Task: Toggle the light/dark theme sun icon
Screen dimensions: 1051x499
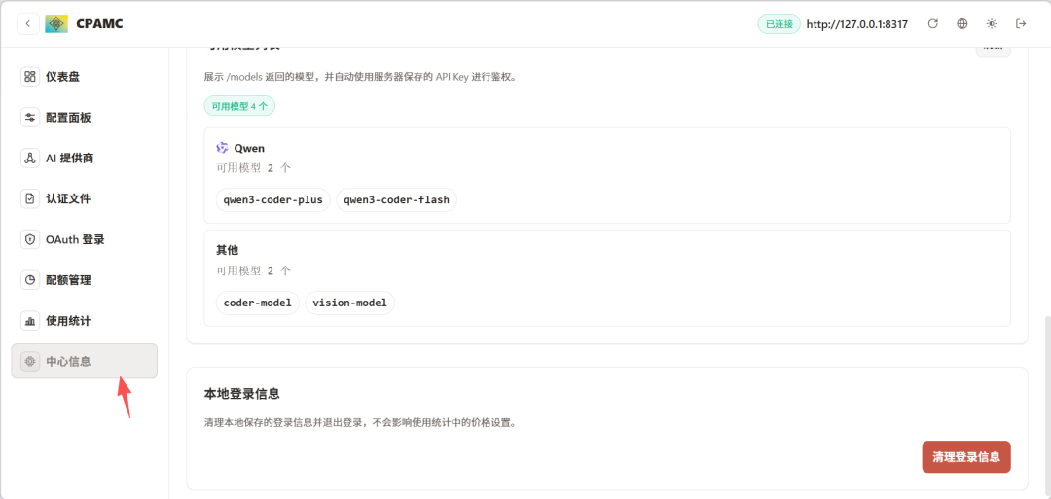Action: coord(992,24)
